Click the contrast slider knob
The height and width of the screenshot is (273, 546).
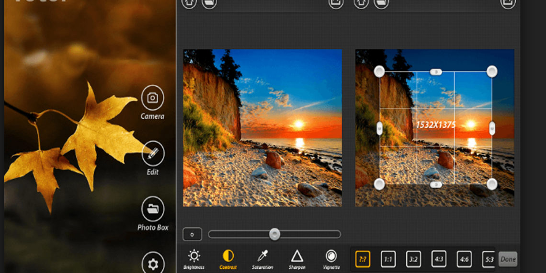point(275,234)
